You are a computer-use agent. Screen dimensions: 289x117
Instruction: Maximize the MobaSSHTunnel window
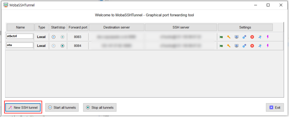(x=268, y=5)
